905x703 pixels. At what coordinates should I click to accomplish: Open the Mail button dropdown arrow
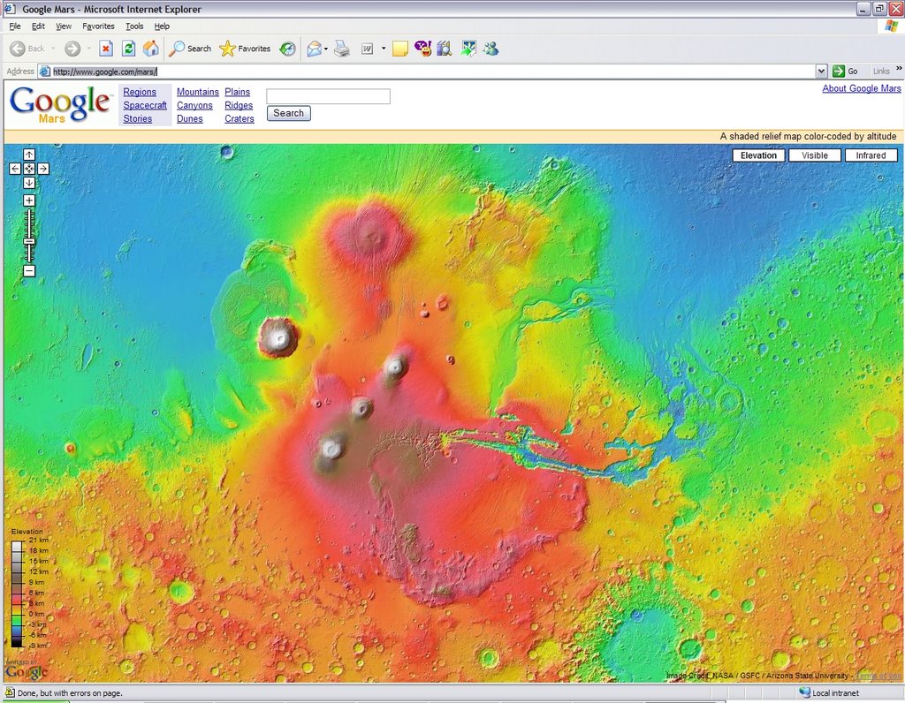click(326, 49)
